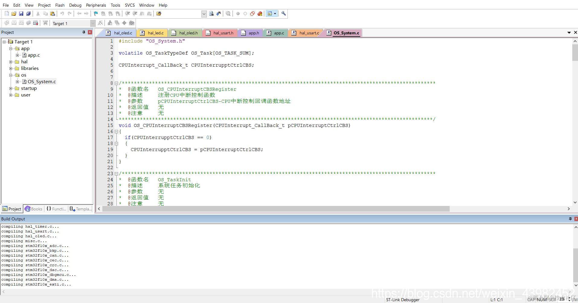
Task: Collapse the app folder
Action: pos(11,49)
